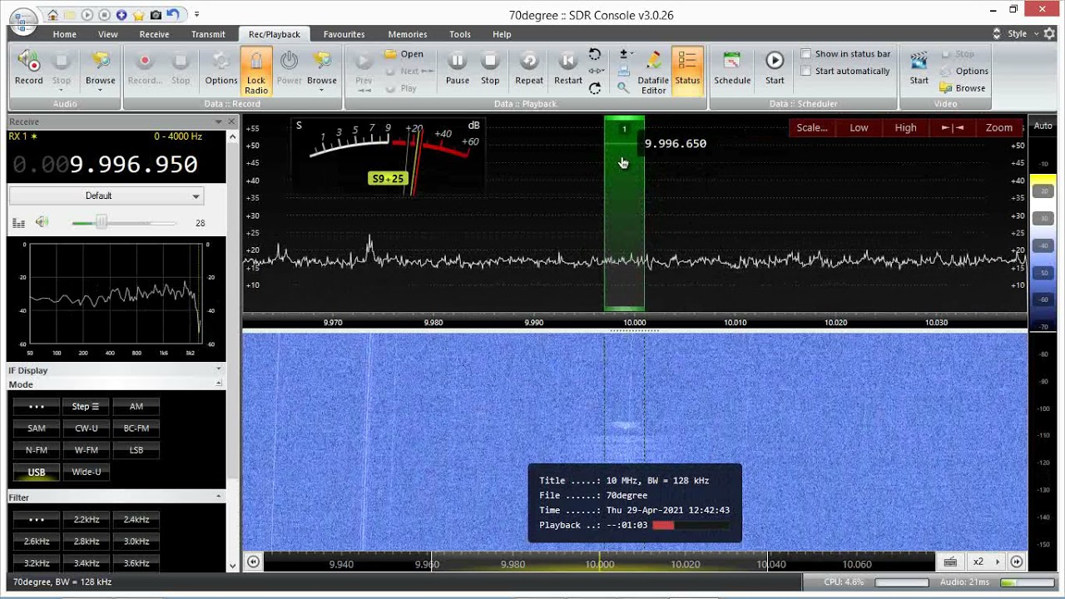Start the data scheduler
The image size is (1065, 599).
pos(775,68)
